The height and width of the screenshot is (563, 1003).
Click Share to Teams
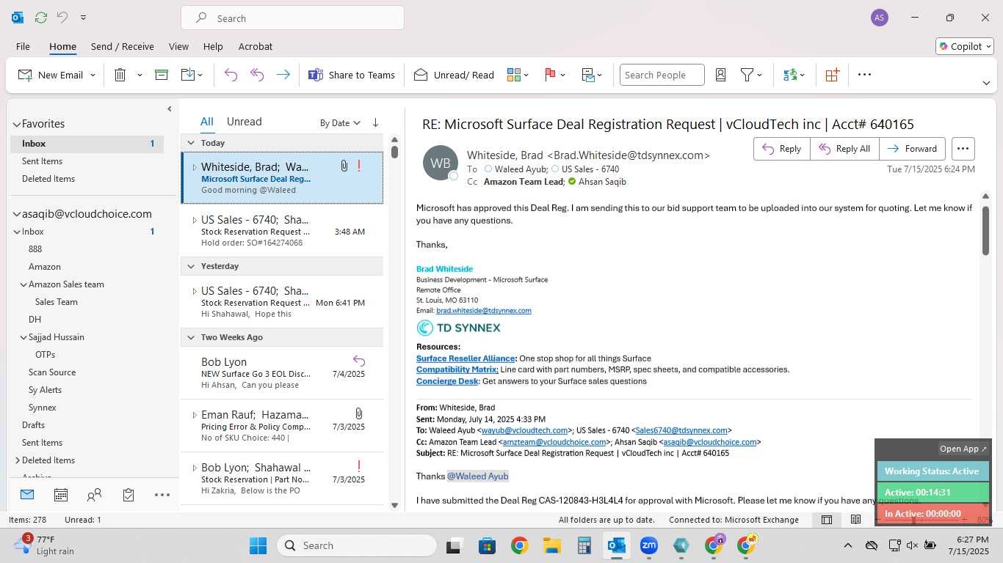point(352,75)
